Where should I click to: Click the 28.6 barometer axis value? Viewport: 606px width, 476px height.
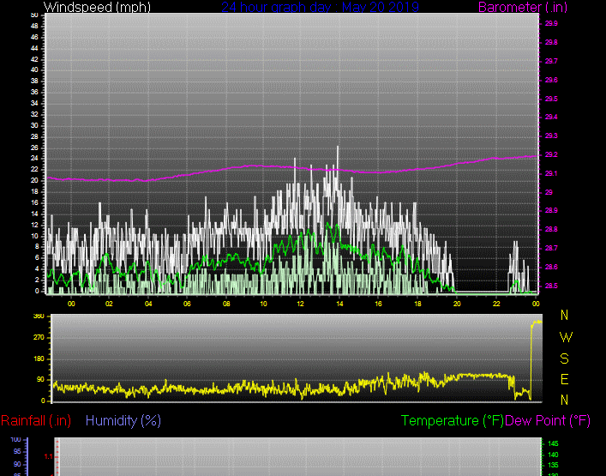click(x=551, y=268)
